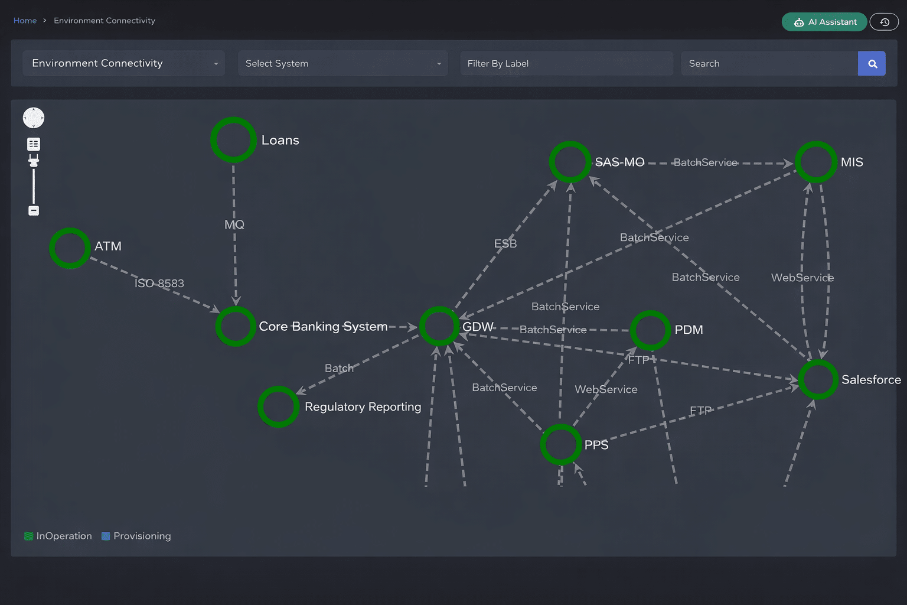
Task: Expand the Select System dropdown
Action: point(342,63)
